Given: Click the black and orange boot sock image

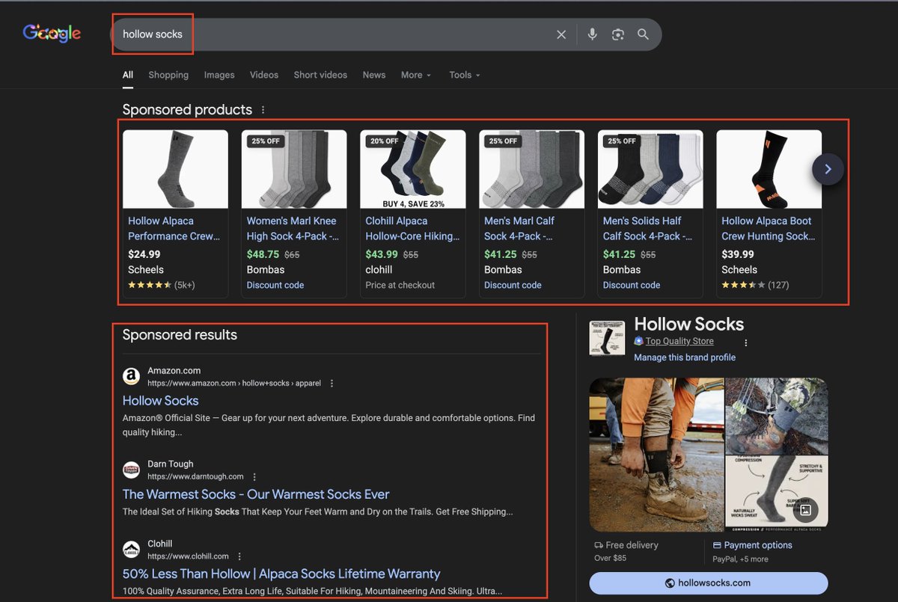Looking at the screenshot, I should [769, 169].
